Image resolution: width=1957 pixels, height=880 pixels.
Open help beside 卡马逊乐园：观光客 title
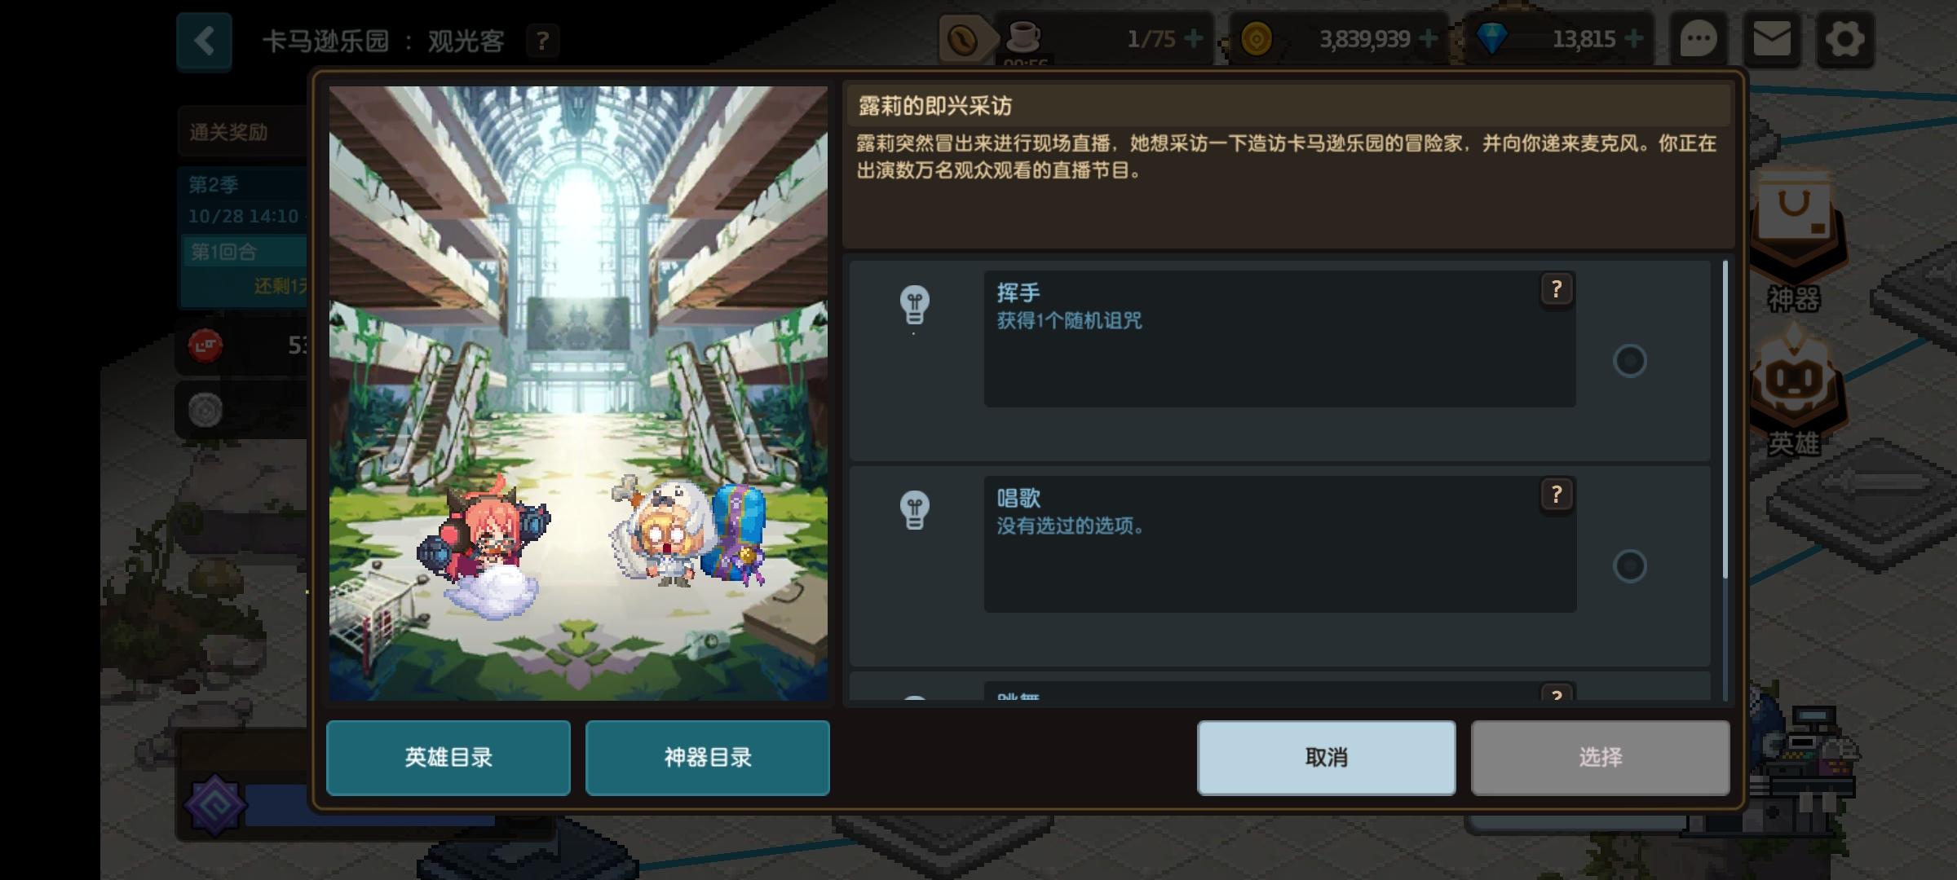(542, 41)
